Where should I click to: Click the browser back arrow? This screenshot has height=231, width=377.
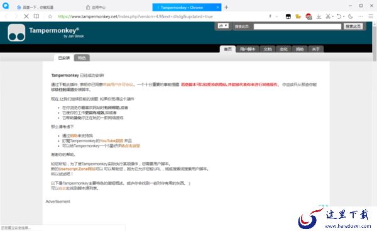point(6,16)
